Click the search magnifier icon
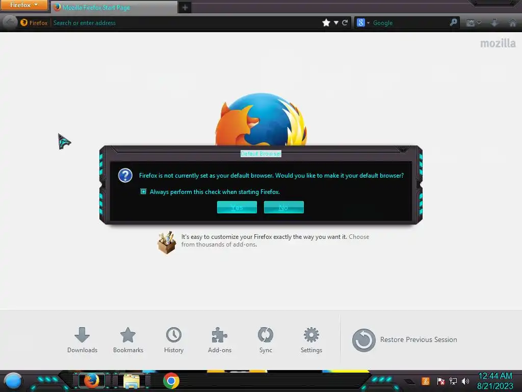Image resolution: width=522 pixels, height=392 pixels. [x=453, y=22]
